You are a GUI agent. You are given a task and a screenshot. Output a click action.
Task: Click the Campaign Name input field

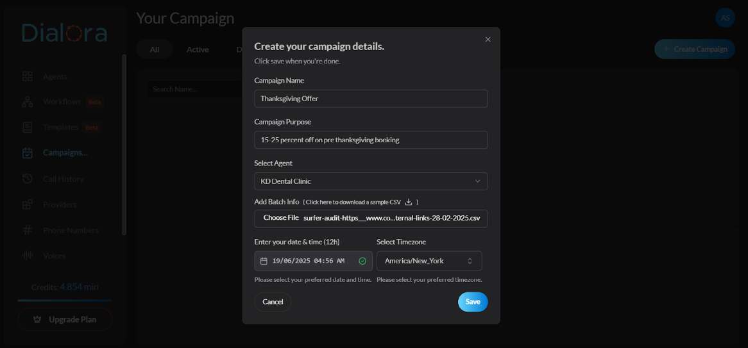click(x=371, y=99)
